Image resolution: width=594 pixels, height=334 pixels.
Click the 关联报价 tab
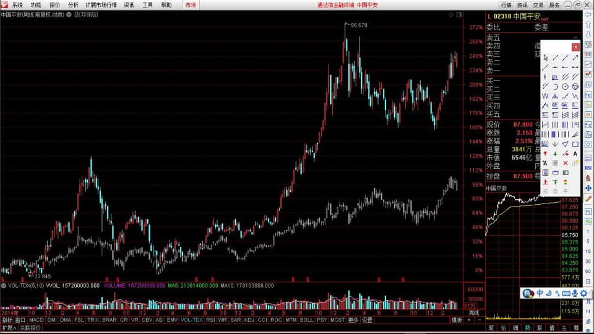coord(30,328)
